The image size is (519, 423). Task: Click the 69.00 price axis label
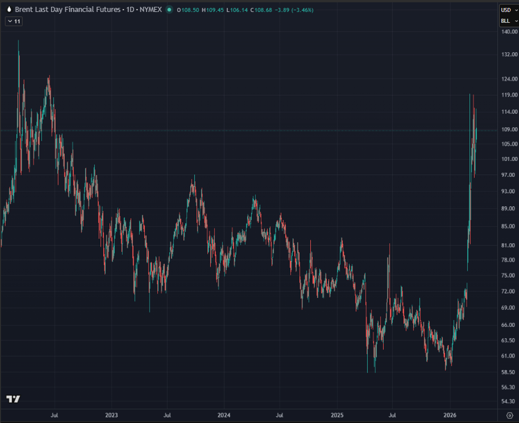tap(508, 308)
